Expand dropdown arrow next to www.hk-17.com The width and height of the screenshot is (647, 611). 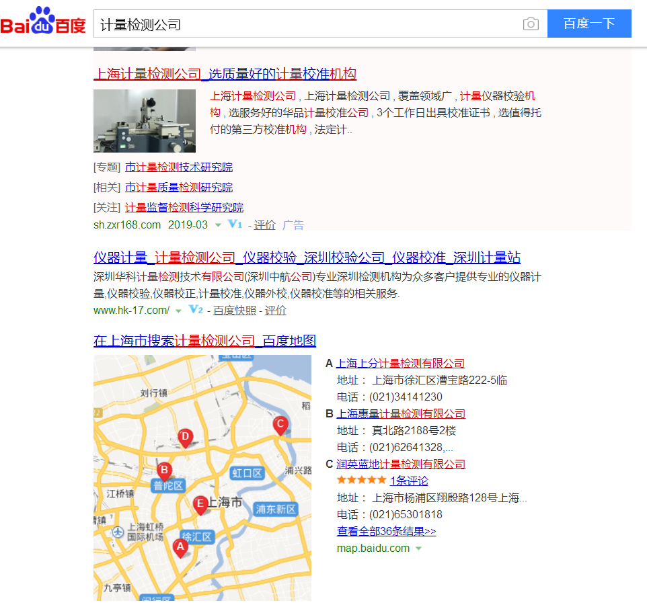pos(178,311)
